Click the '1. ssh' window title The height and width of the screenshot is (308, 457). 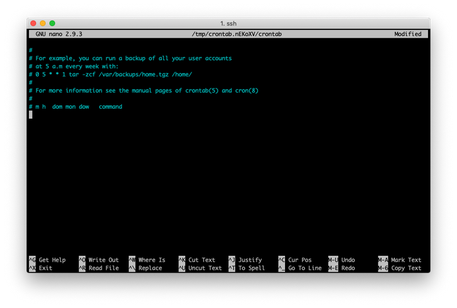click(x=228, y=24)
